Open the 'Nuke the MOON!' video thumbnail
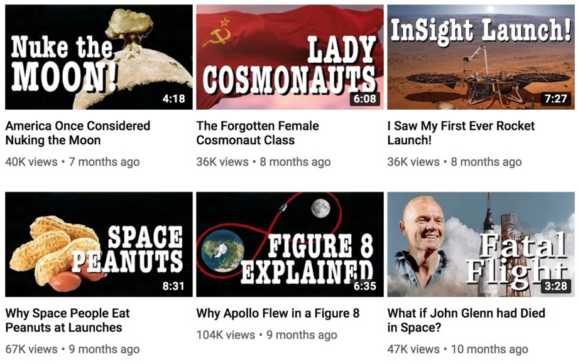Viewport: 578px width, 364px height. tap(99, 57)
